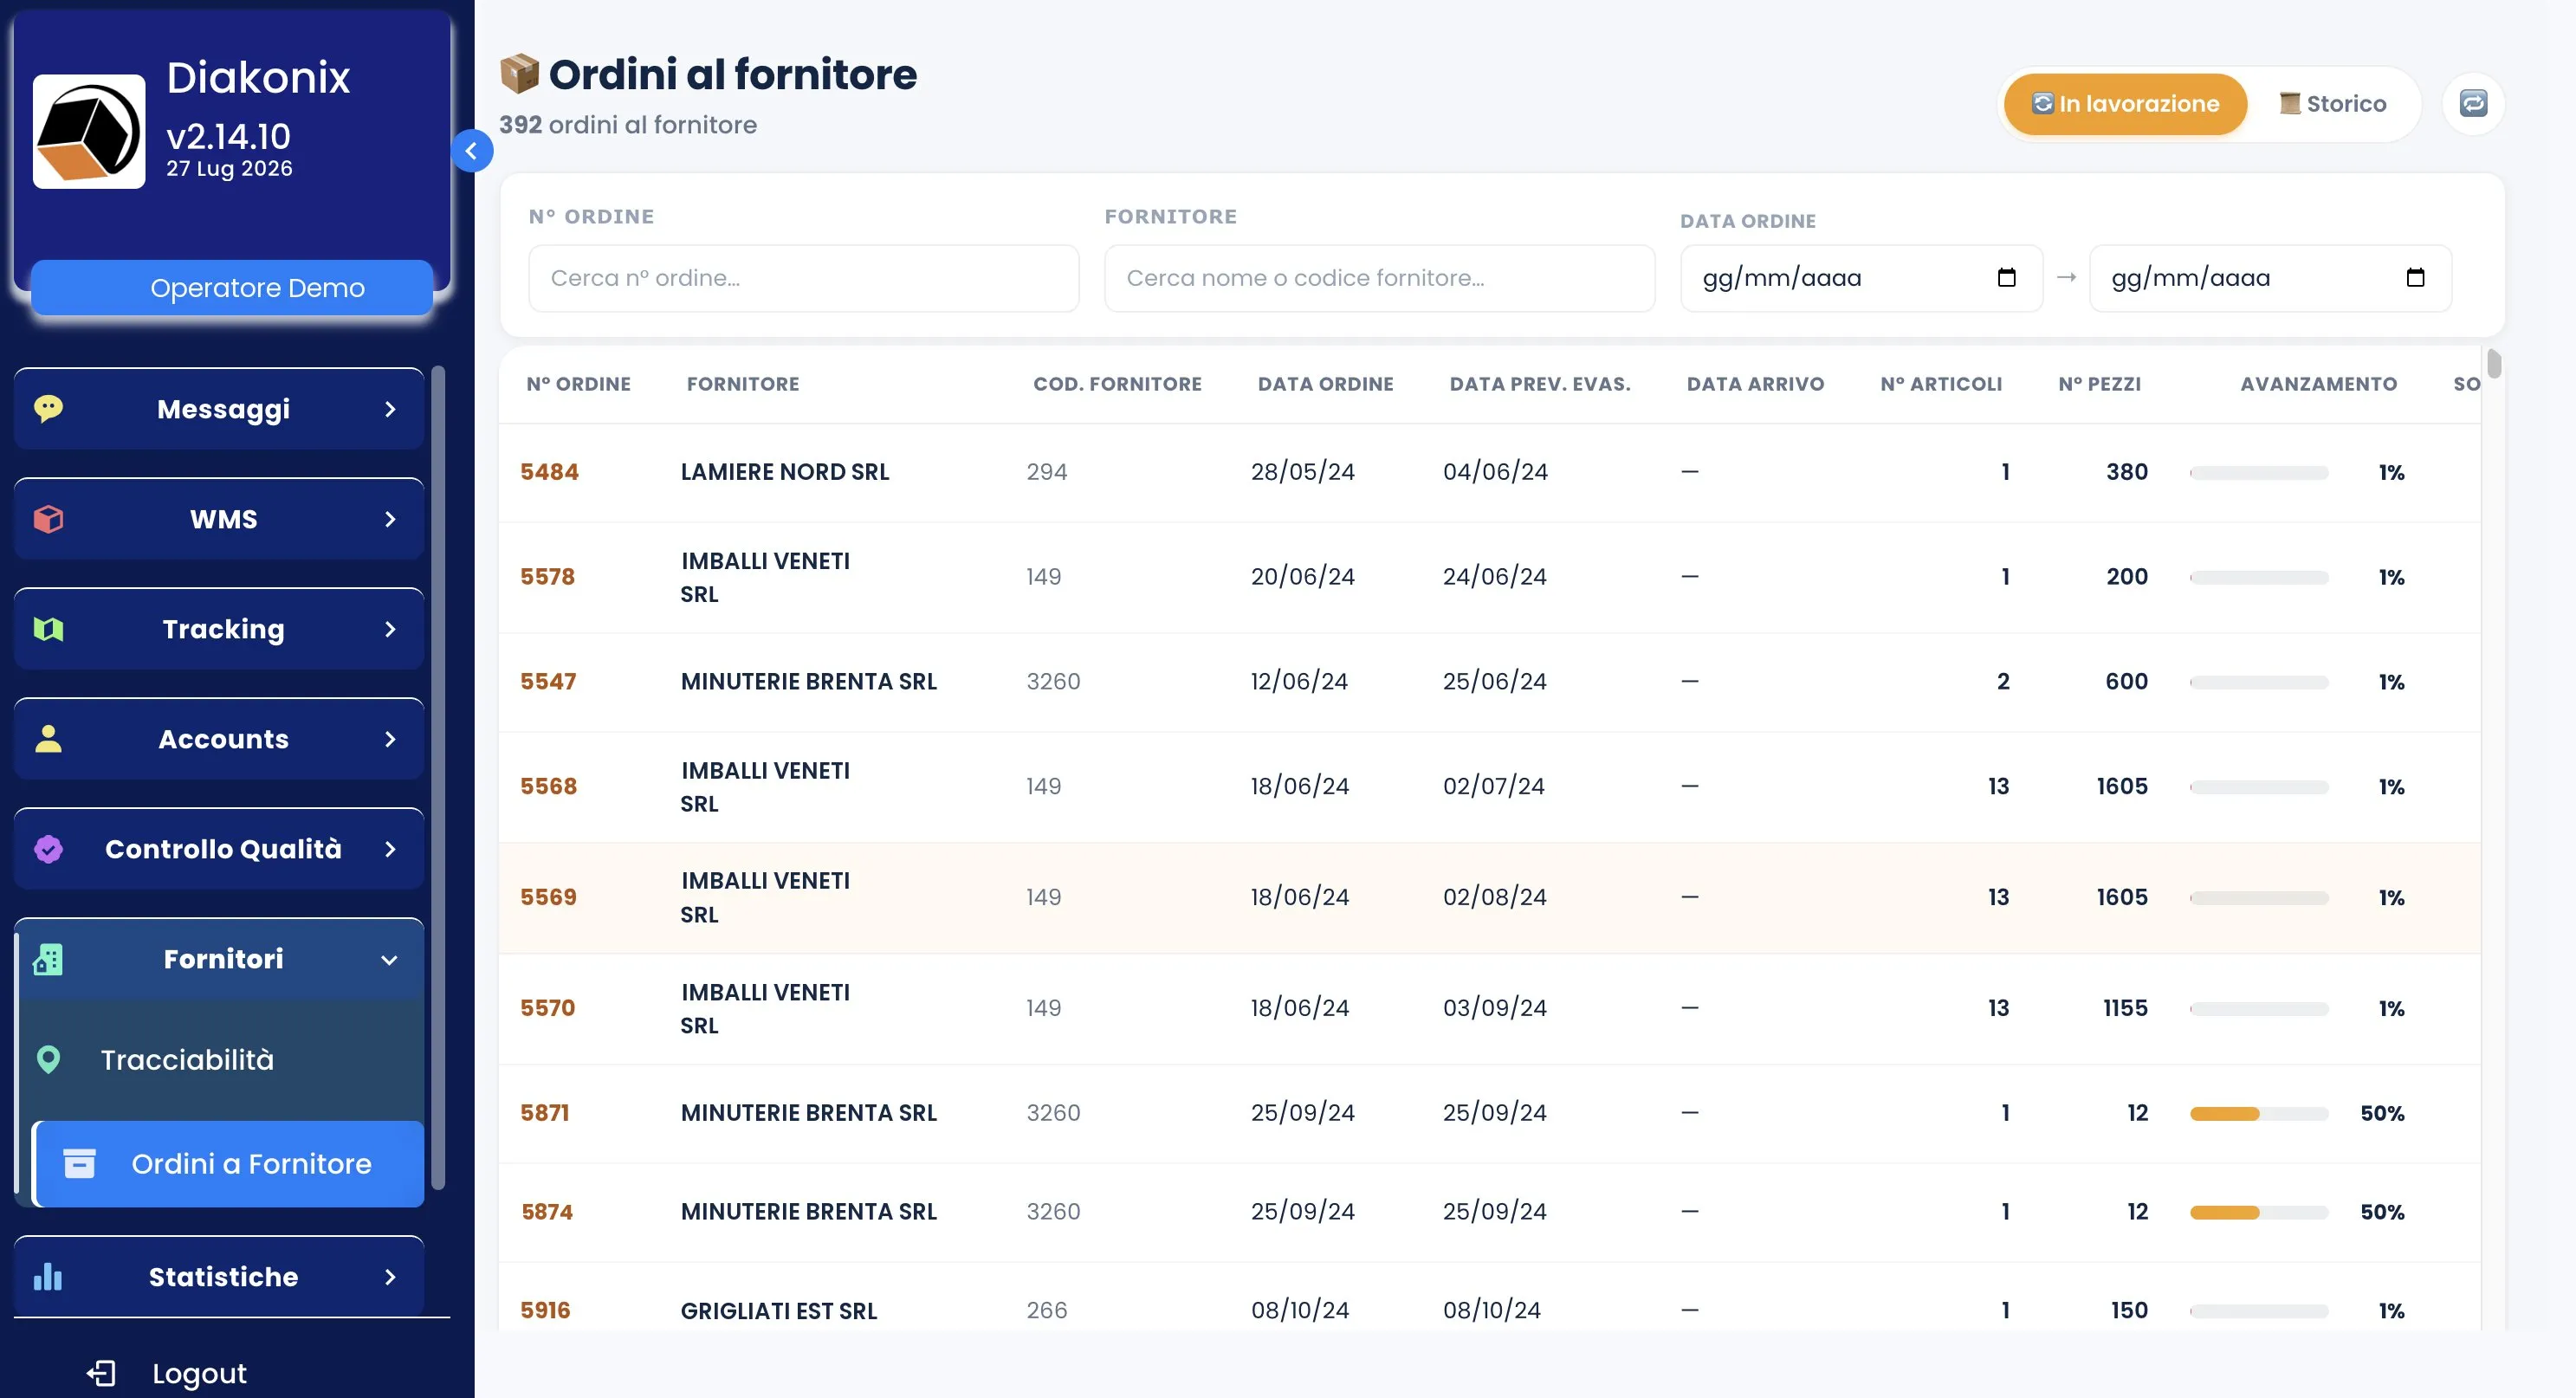2576x1398 pixels.
Task: Click the Statistiche bar chart icon
Action: click(48, 1276)
